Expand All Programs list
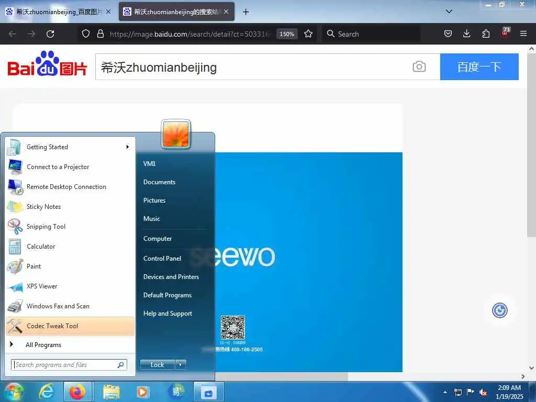The height and width of the screenshot is (402, 536). pos(70,345)
